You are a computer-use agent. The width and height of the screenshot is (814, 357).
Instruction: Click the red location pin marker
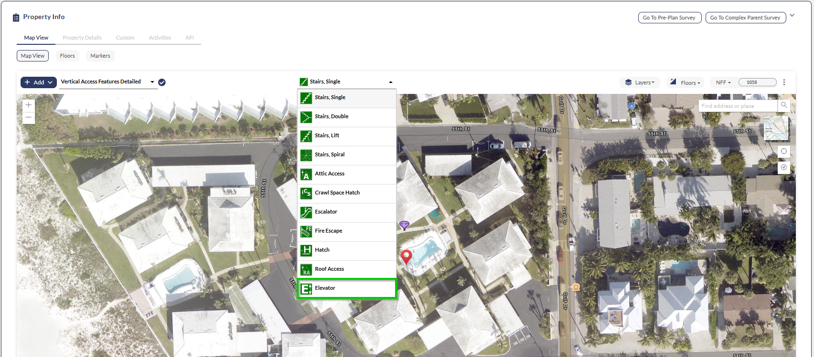tap(406, 256)
